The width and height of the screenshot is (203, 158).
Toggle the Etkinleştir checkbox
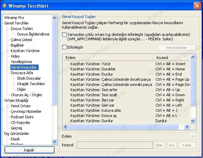click(x=64, y=47)
